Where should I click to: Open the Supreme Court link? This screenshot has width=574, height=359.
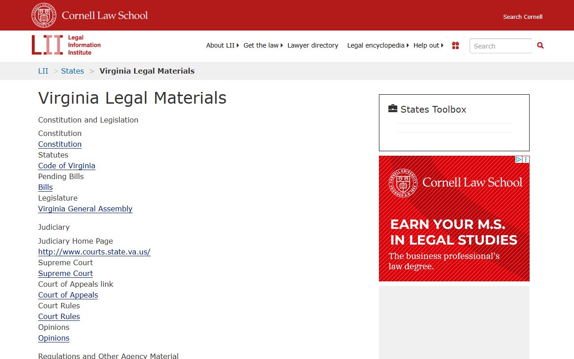(x=65, y=273)
